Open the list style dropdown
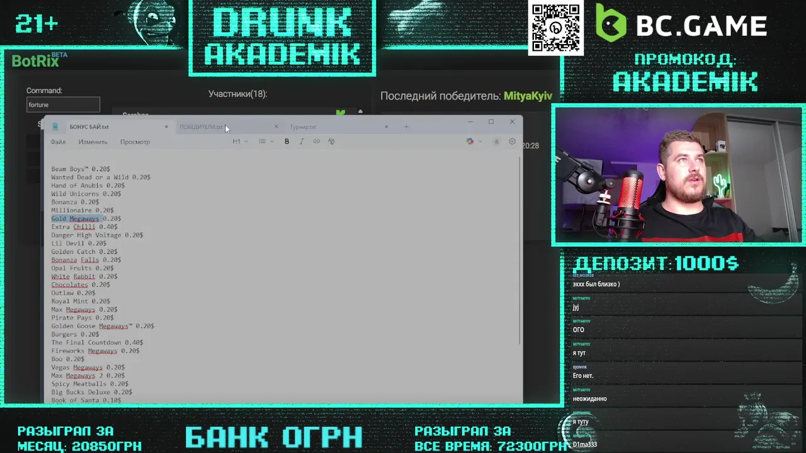Image resolution: width=806 pixels, height=453 pixels. pyautogui.click(x=266, y=142)
